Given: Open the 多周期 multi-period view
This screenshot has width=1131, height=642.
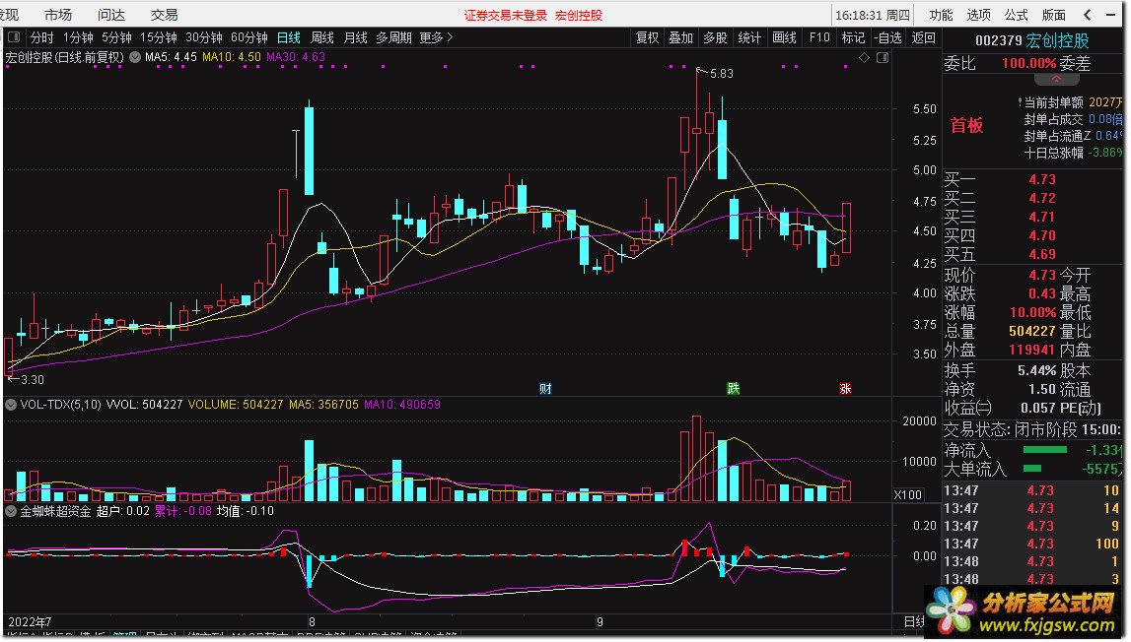Looking at the screenshot, I should pos(393,36).
